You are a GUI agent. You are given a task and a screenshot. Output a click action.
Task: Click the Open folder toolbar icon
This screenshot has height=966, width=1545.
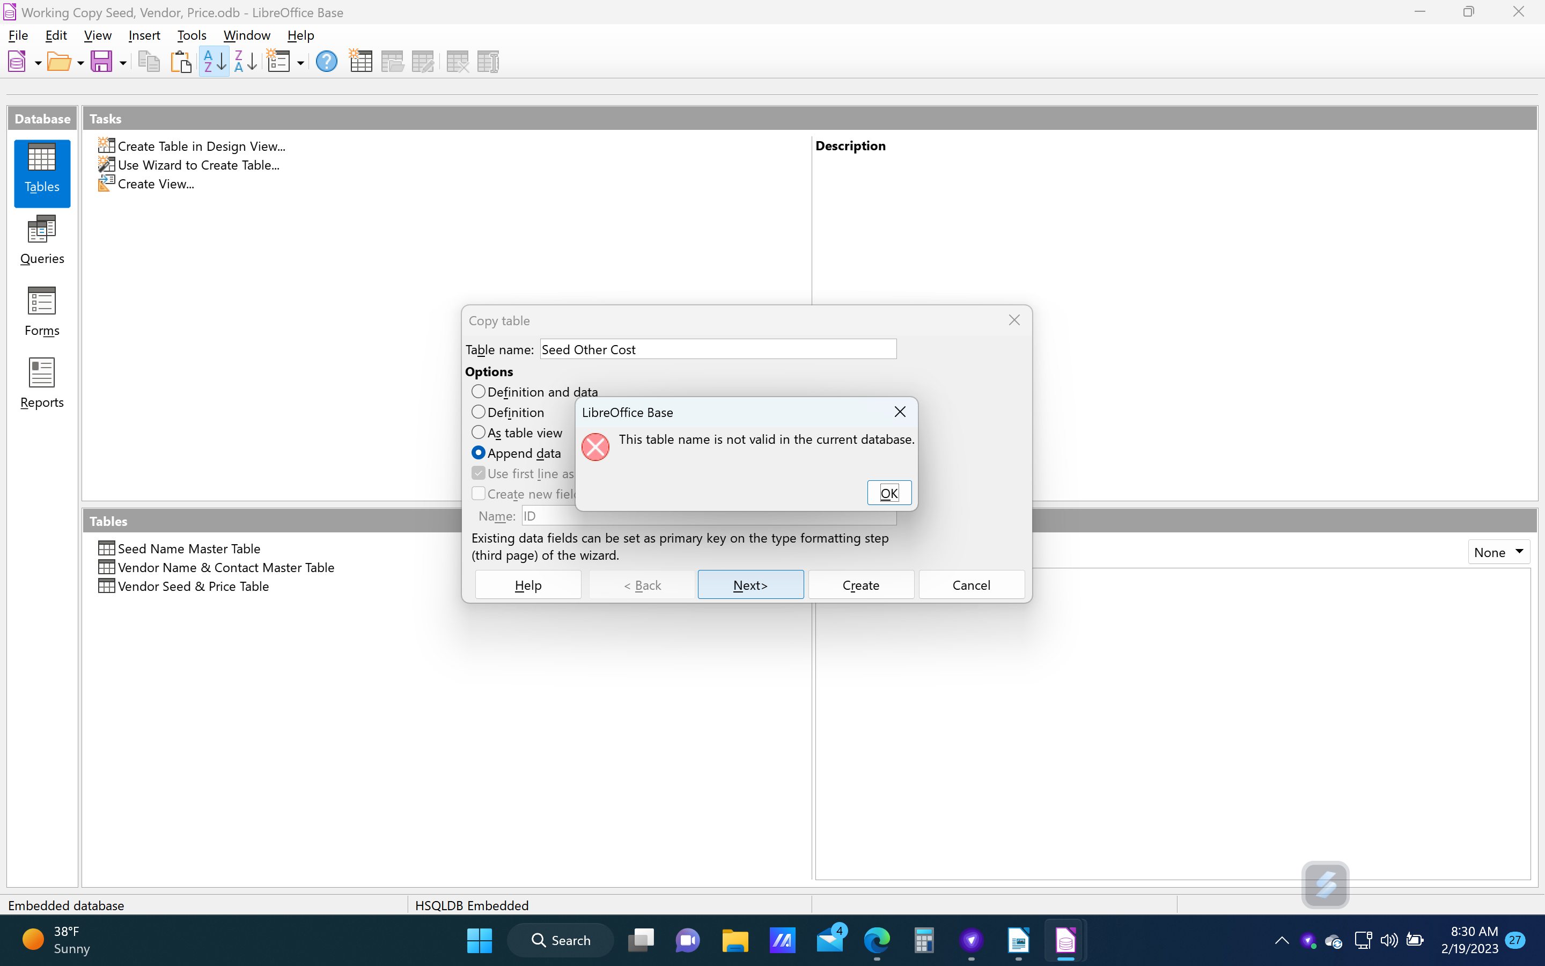(x=58, y=62)
